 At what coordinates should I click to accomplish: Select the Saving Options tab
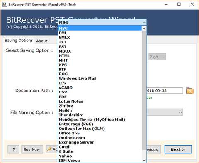[19, 41]
